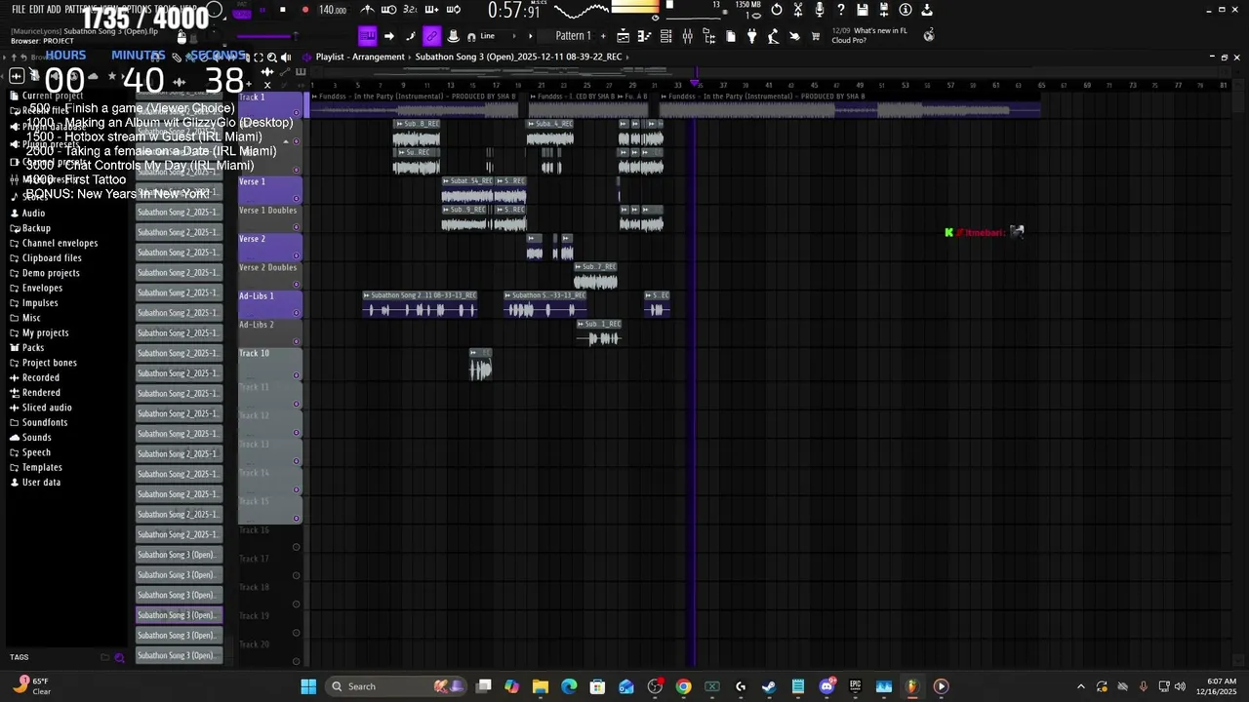
Task: Click the red record button
Action: (305, 10)
